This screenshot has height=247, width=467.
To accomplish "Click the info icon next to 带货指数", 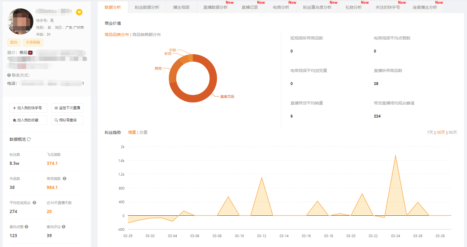I will pos(65,179).
